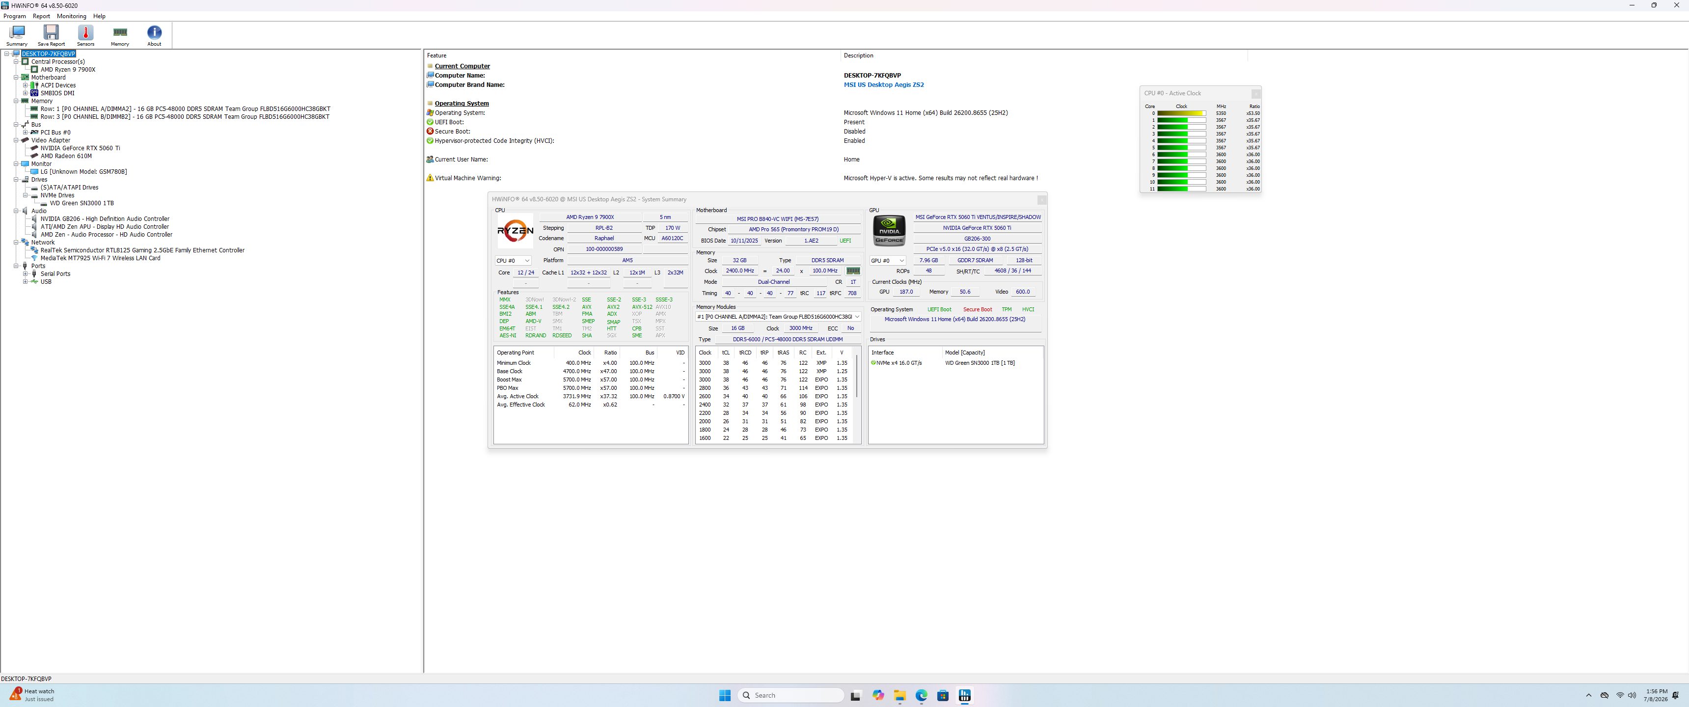Click Core 11 clock bar in Active Clock
1689x707 pixels.
coord(1181,189)
